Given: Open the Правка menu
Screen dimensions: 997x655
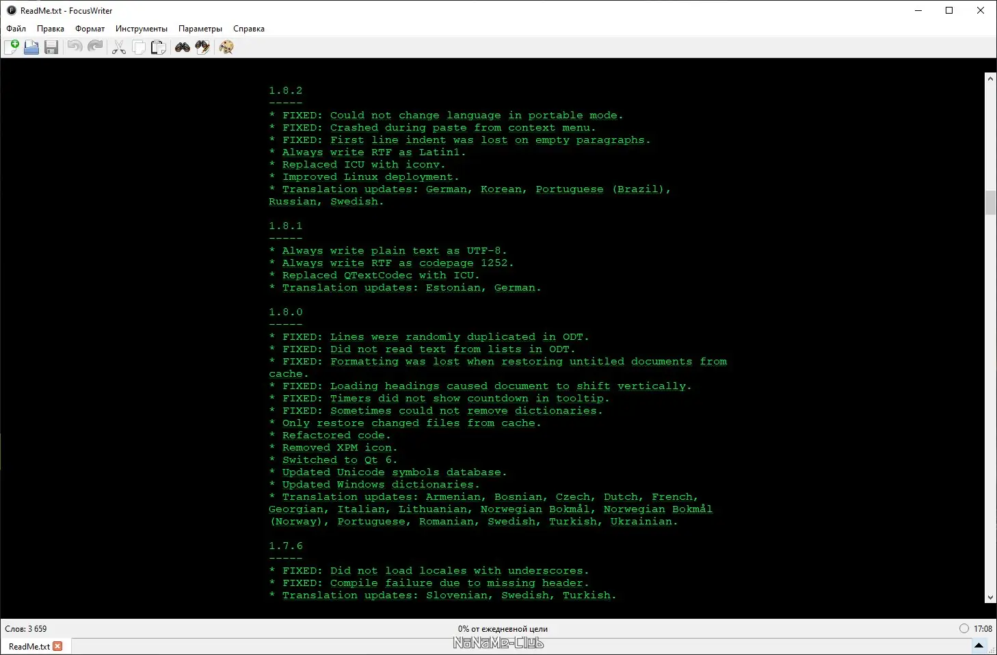Looking at the screenshot, I should click(51, 29).
